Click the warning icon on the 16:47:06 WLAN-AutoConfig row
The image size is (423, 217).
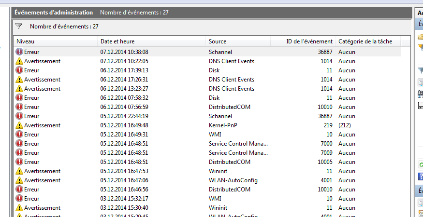19,180
